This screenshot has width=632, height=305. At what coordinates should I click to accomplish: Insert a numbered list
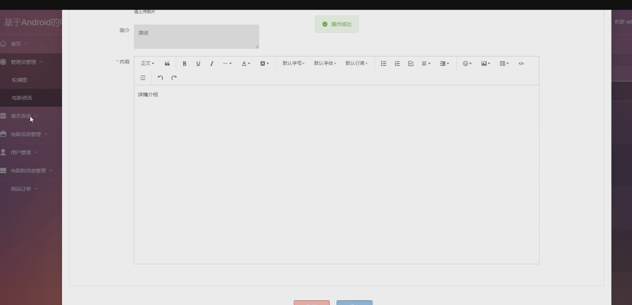[397, 63]
